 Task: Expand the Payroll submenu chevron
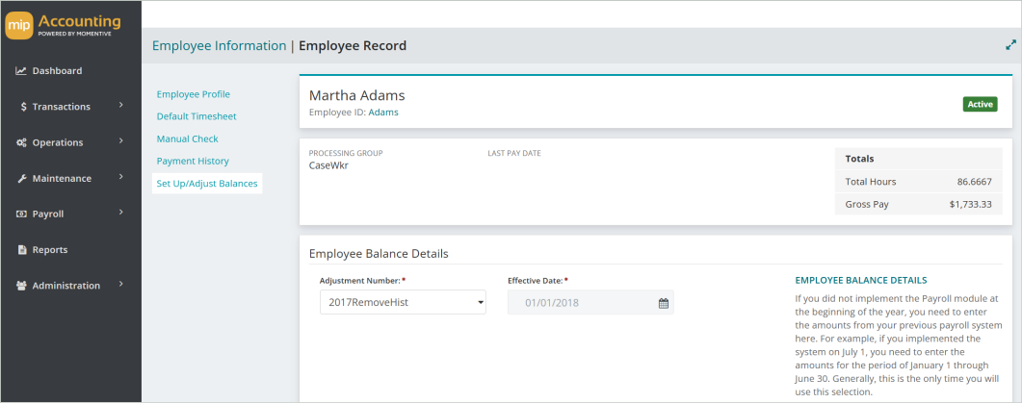coord(121,213)
